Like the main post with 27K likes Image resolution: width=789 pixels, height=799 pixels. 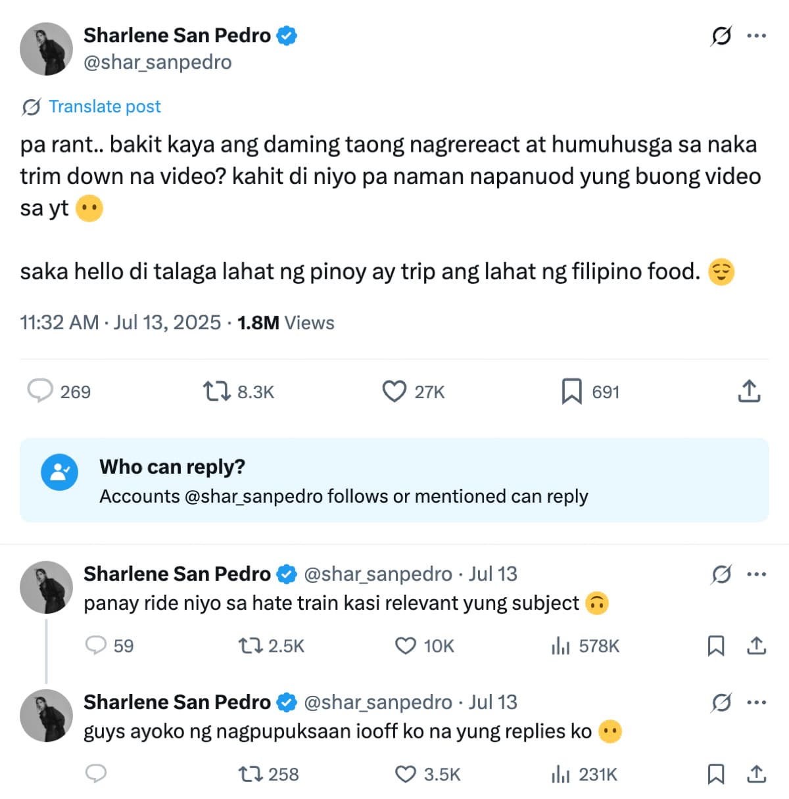(394, 392)
